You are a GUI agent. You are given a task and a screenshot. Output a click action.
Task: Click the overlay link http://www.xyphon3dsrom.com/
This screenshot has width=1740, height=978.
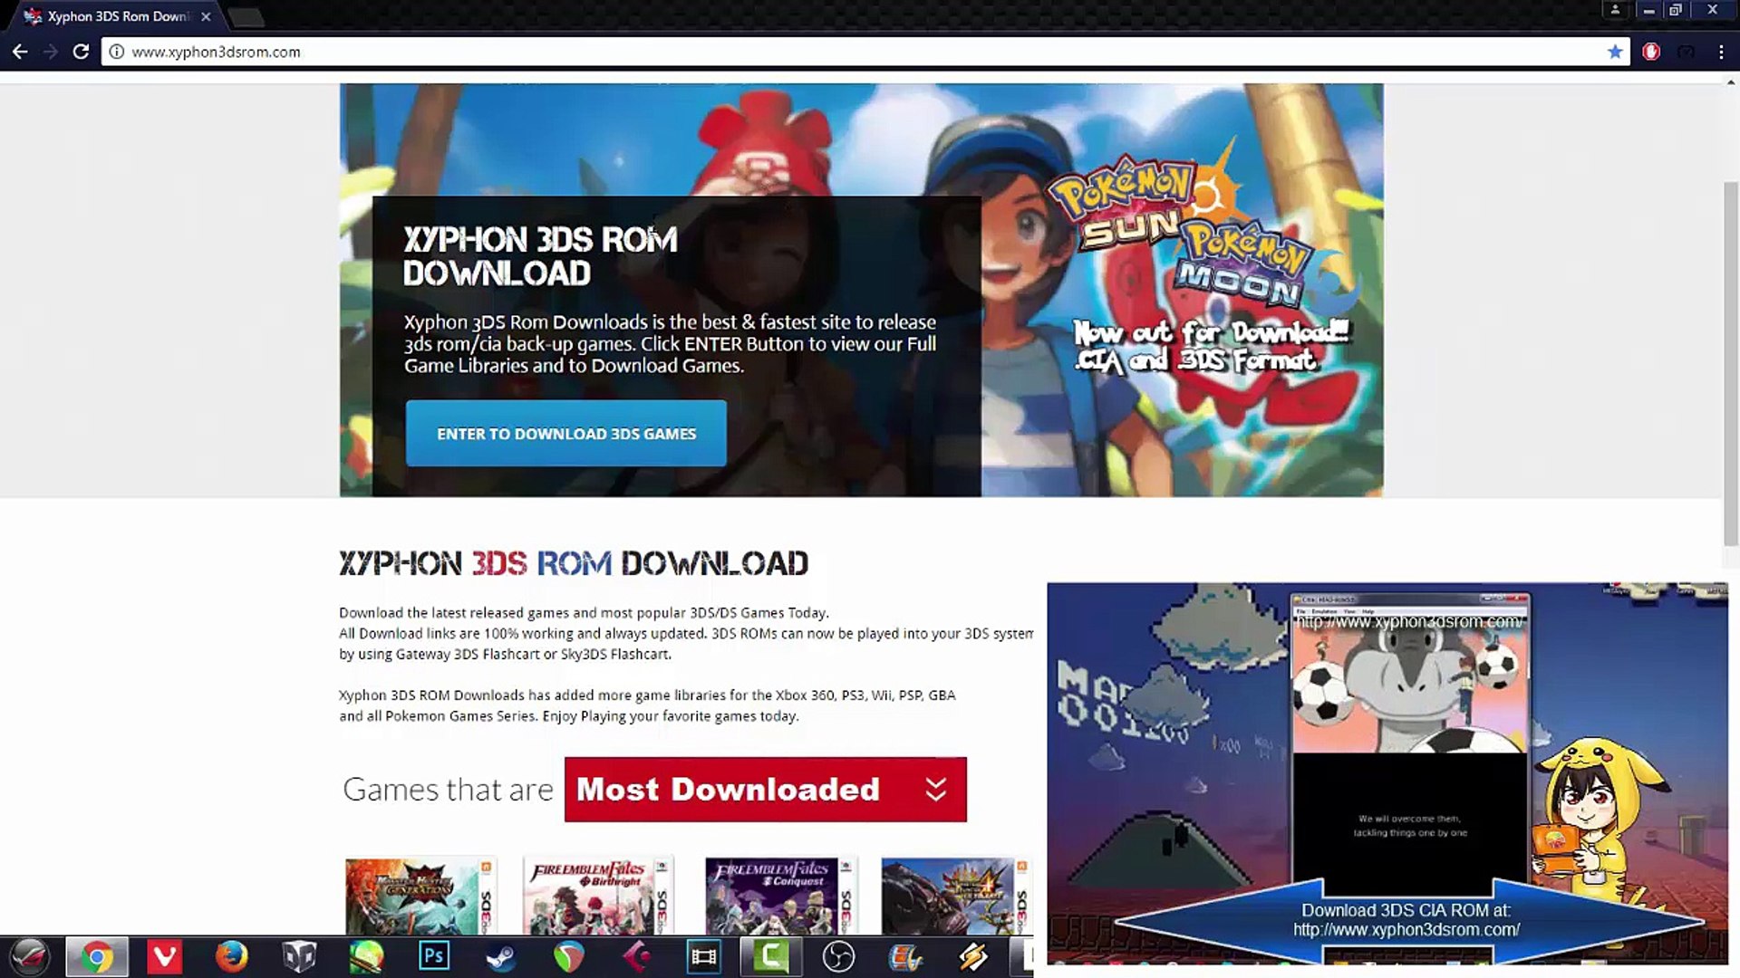(x=1406, y=930)
